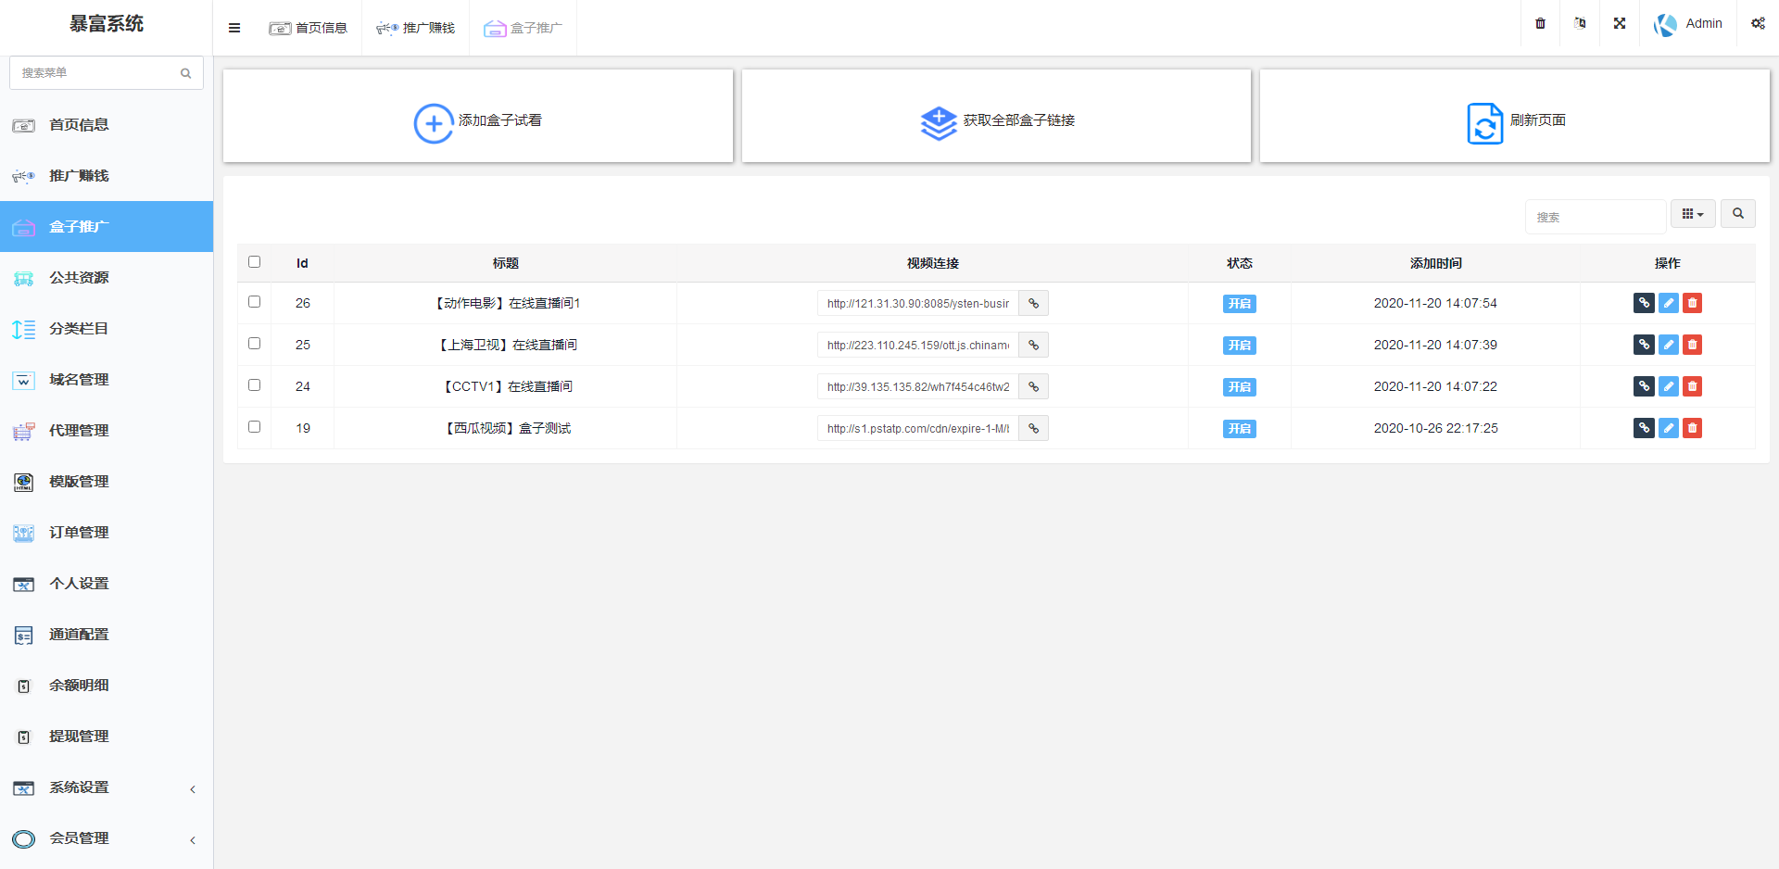The width and height of the screenshot is (1779, 869).
Task: Select checkbox for row Id 19
Action: 255,427
